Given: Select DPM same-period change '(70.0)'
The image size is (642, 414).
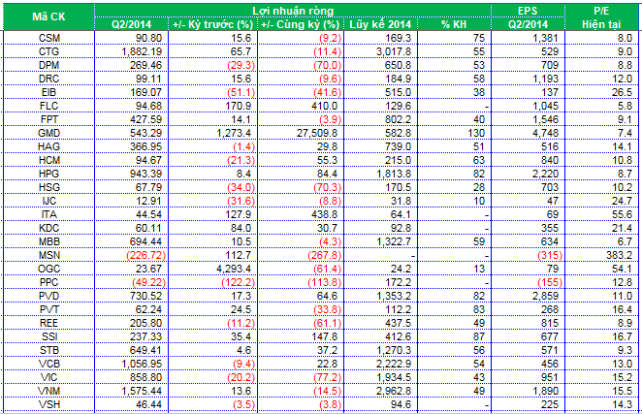Looking at the screenshot, I should click(x=327, y=65).
